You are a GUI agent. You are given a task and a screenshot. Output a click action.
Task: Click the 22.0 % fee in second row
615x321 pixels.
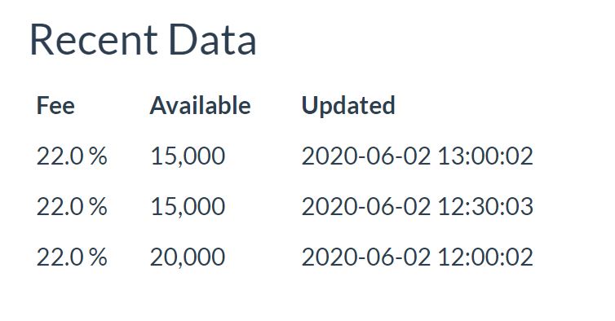tap(72, 207)
